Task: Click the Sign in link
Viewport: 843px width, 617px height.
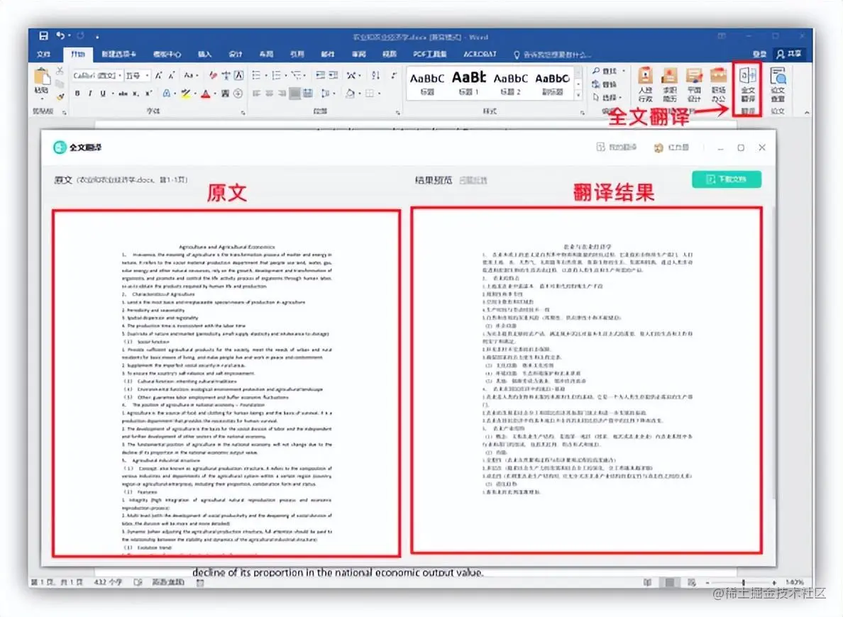Action: pos(759,54)
